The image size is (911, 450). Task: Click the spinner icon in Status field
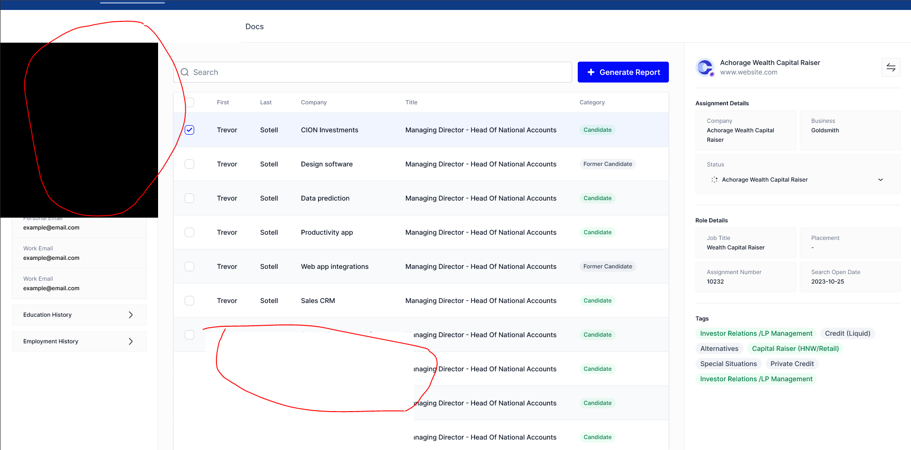point(714,180)
